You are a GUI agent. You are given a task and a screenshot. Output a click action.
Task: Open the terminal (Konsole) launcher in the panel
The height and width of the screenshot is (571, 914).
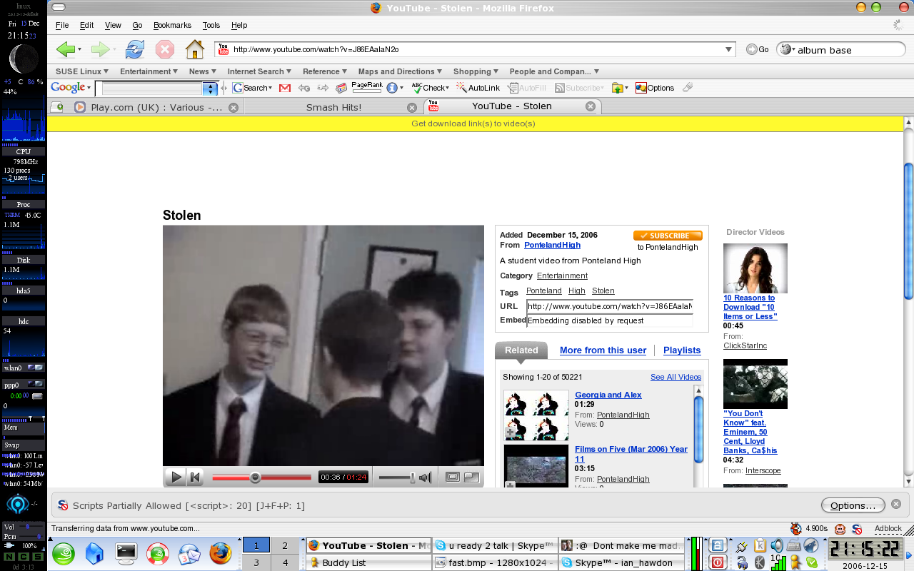click(126, 554)
